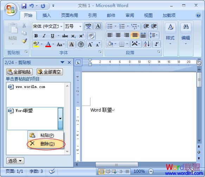
Task: Increase paragraph indent
Action: [x=154, y=26]
